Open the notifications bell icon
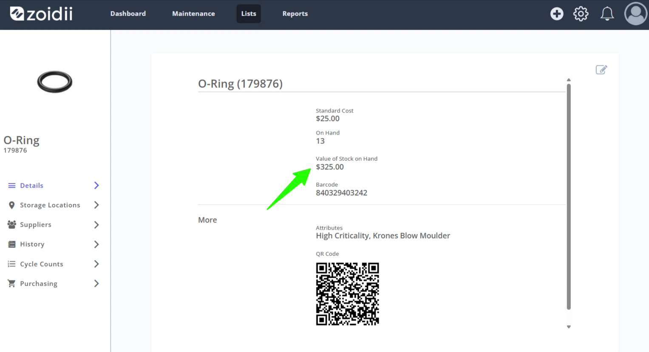Image resolution: width=649 pixels, height=352 pixels. pos(607,14)
